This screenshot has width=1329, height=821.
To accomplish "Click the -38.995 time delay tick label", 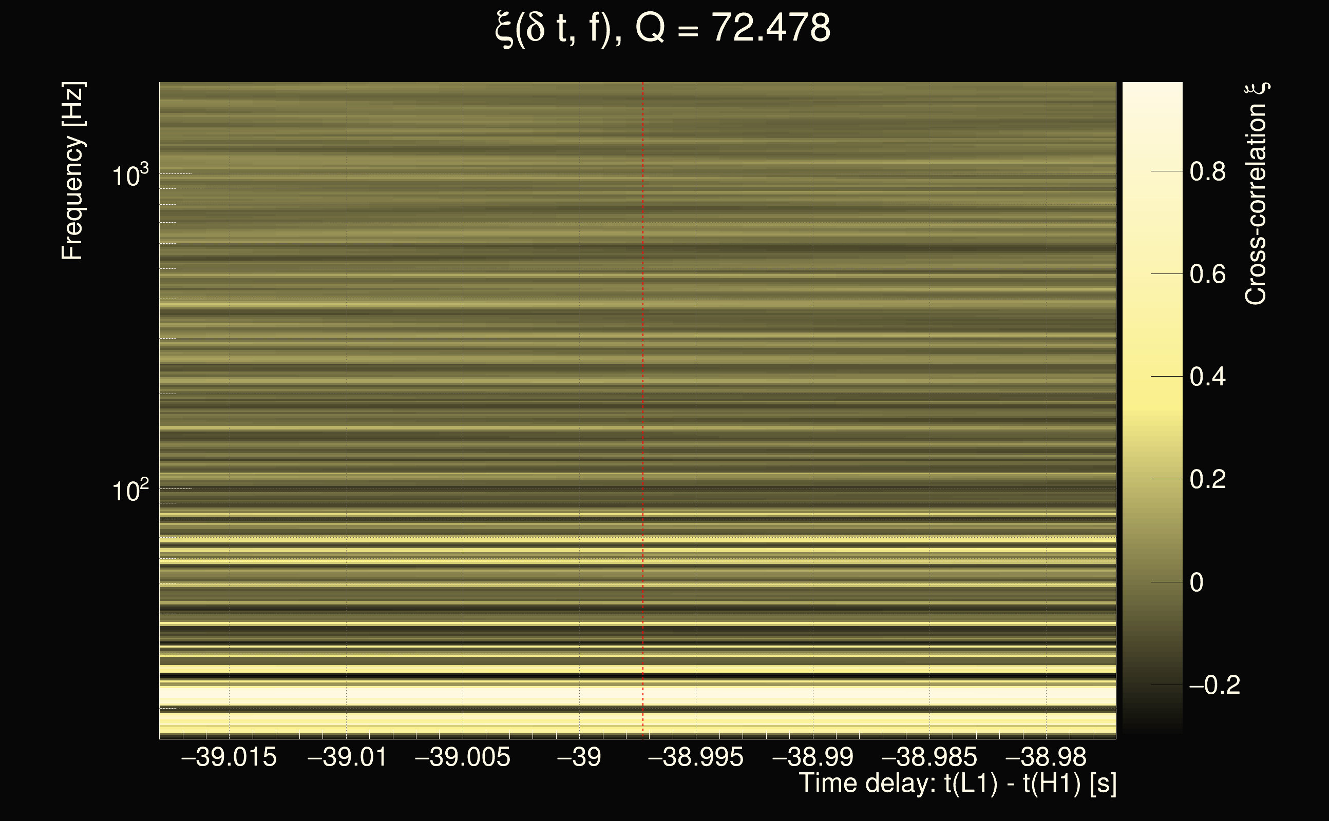I will tap(695, 757).
